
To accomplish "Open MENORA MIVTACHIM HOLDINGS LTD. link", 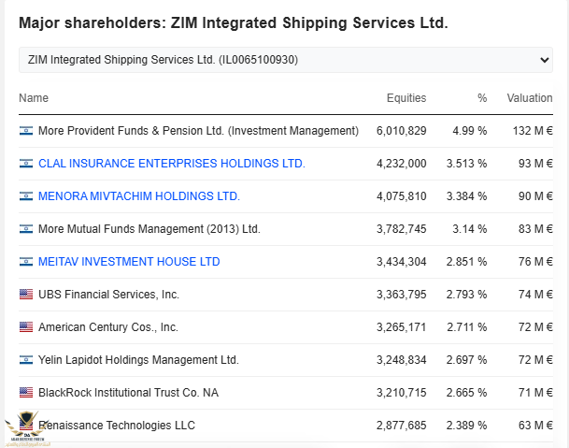I will (x=139, y=196).
